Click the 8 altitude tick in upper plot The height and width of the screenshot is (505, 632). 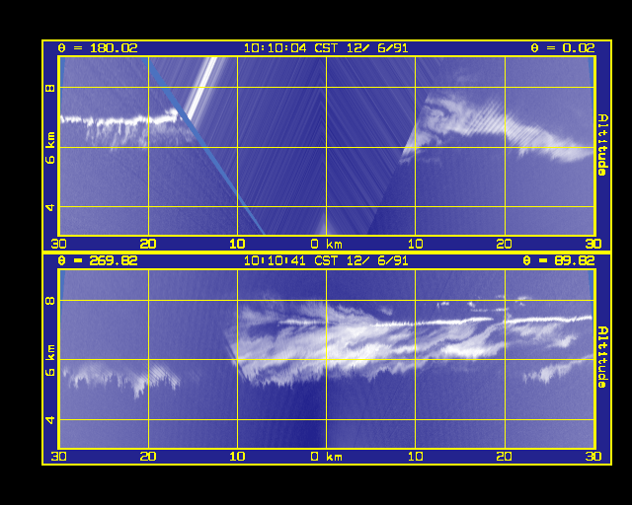(50, 88)
